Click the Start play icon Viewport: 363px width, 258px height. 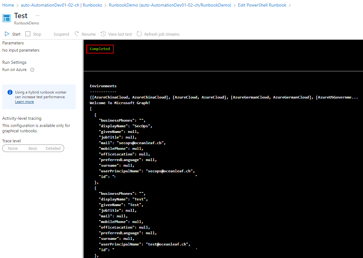(x=7, y=34)
